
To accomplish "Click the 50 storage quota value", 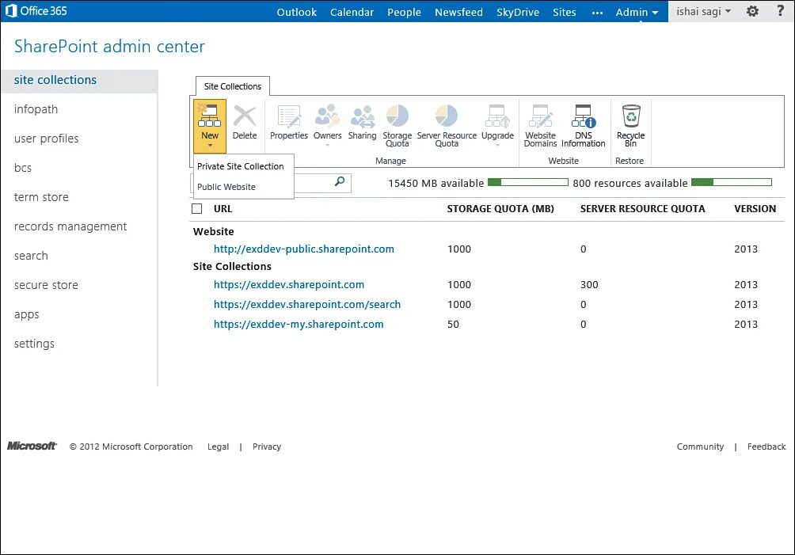I will click(453, 325).
